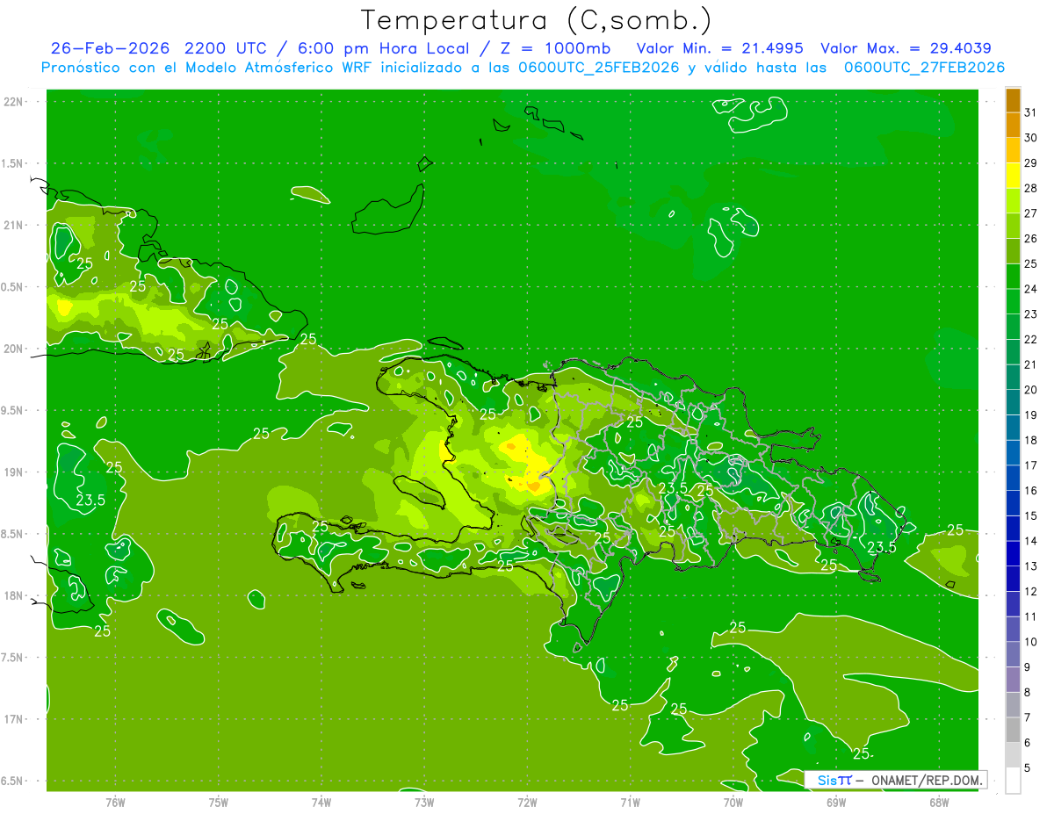The image size is (1054, 814).
Task: Click the '21' colorbar scale label
Action: click(x=1030, y=364)
